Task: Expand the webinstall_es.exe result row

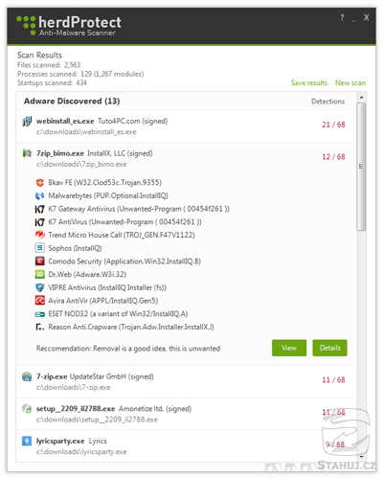Action: click(x=186, y=126)
